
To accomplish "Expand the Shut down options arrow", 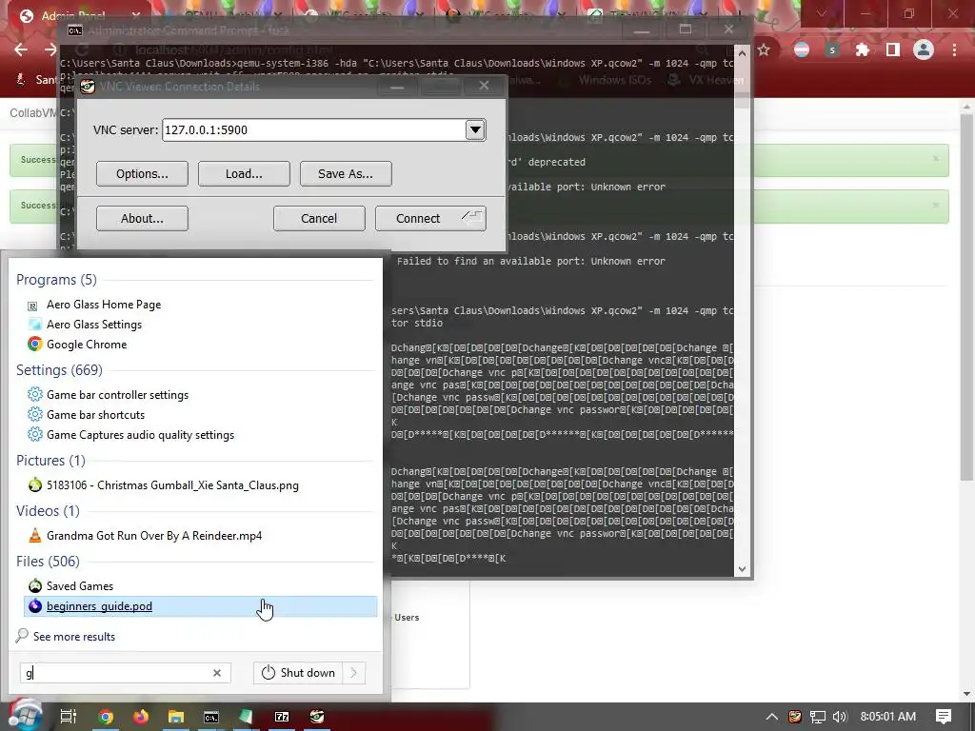I will point(354,673).
